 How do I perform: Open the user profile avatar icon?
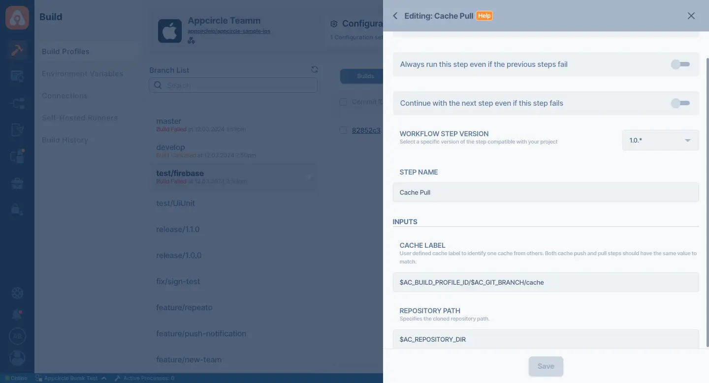pos(17,358)
